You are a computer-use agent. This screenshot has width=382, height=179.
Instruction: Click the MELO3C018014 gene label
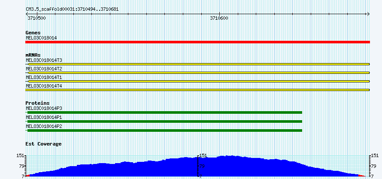(41, 38)
